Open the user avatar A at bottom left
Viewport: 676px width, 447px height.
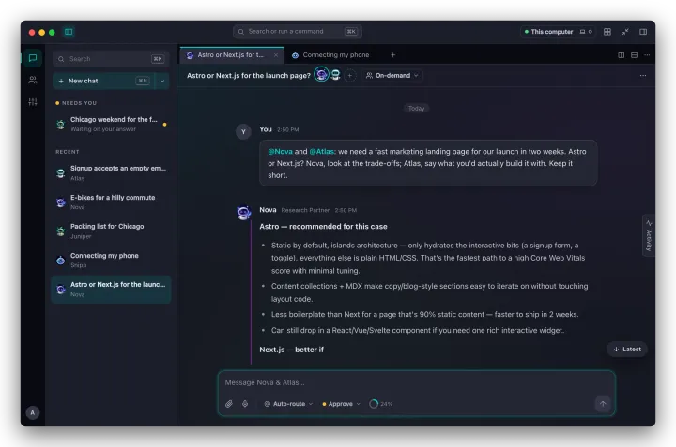[32, 412]
